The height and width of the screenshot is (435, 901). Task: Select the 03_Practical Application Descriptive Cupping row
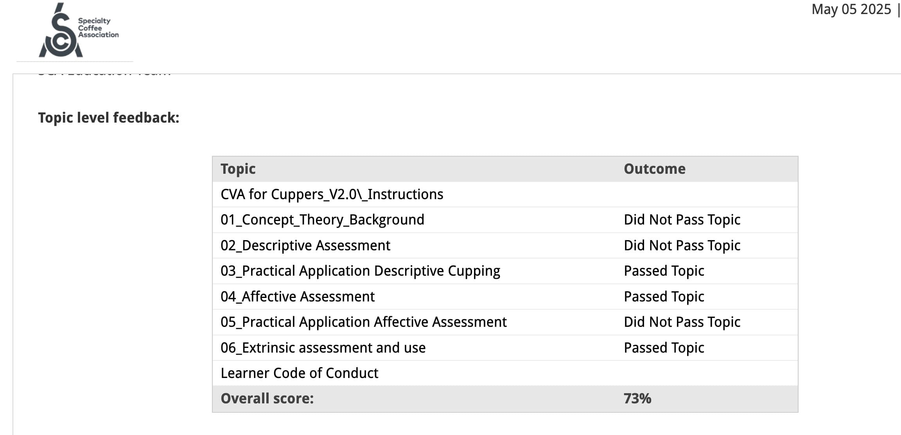tap(505, 271)
